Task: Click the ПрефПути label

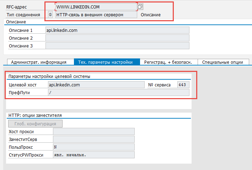Action: point(19,93)
